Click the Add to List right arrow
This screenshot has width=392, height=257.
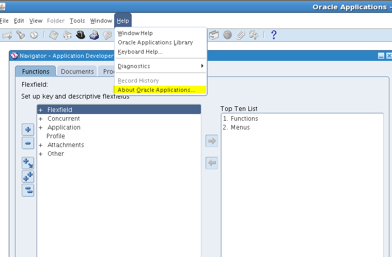pyautogui.click(x=212, y=141)
